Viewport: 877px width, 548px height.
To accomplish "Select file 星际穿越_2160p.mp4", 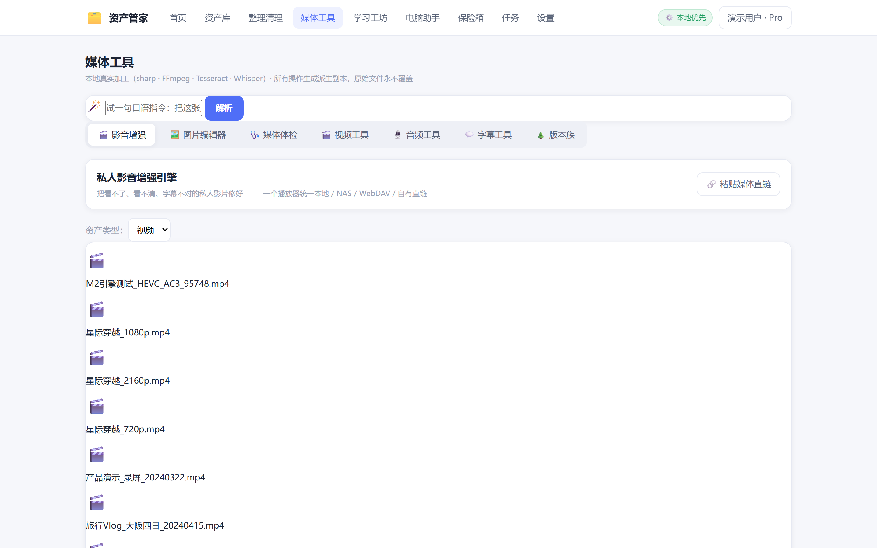I will click(x=128, y=381).
